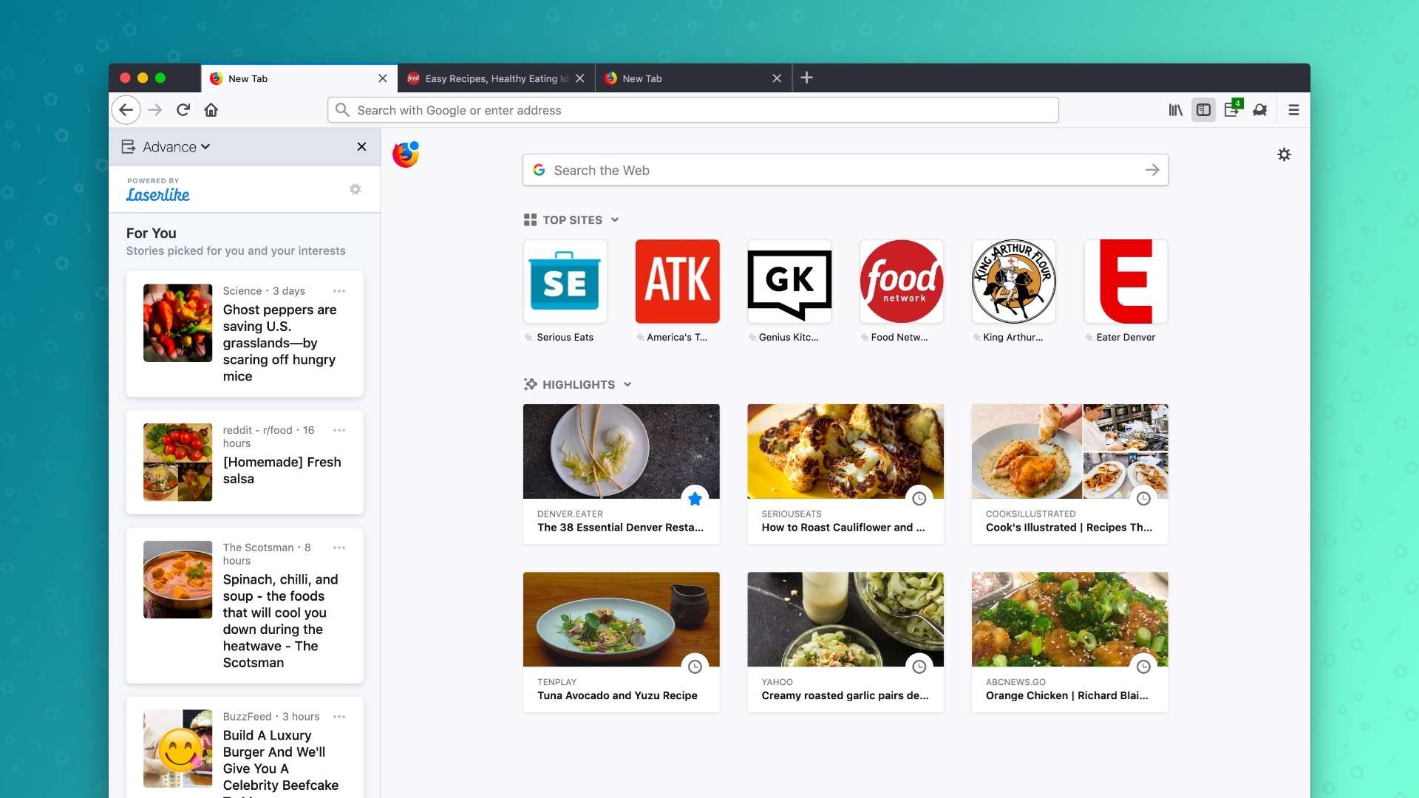
Task: Click the Laserlike logo link
Action: click(157, 194)
